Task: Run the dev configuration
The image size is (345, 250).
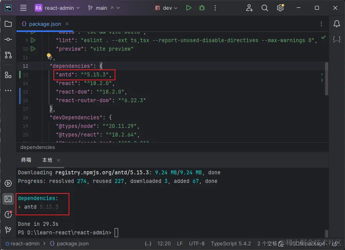Action: pos(189,8)
